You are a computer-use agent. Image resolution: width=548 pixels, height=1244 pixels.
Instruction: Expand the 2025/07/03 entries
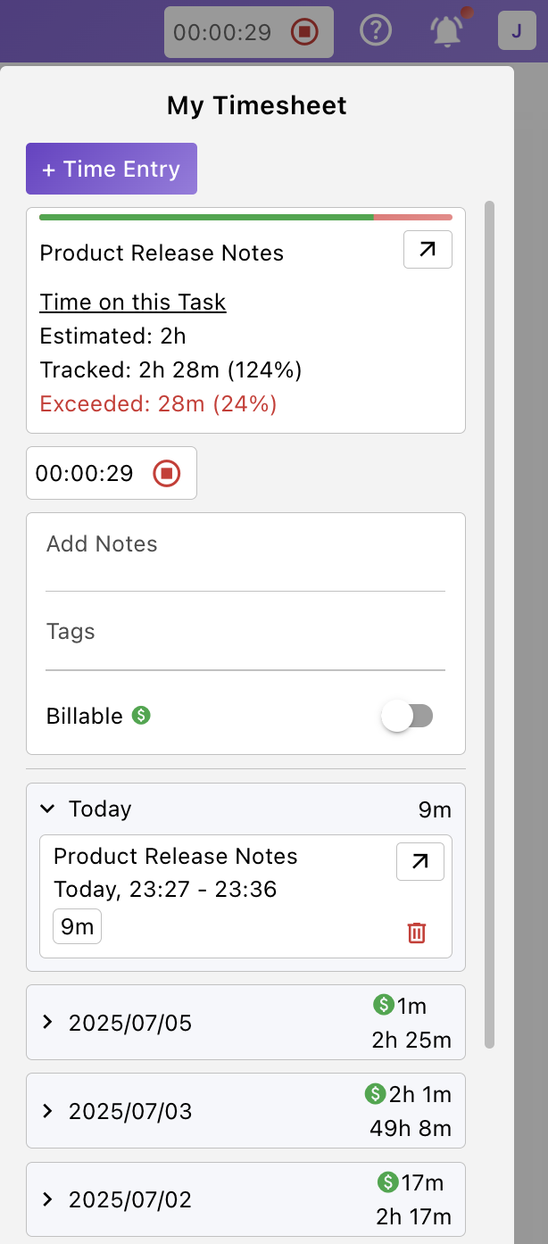coord(49,1111)
